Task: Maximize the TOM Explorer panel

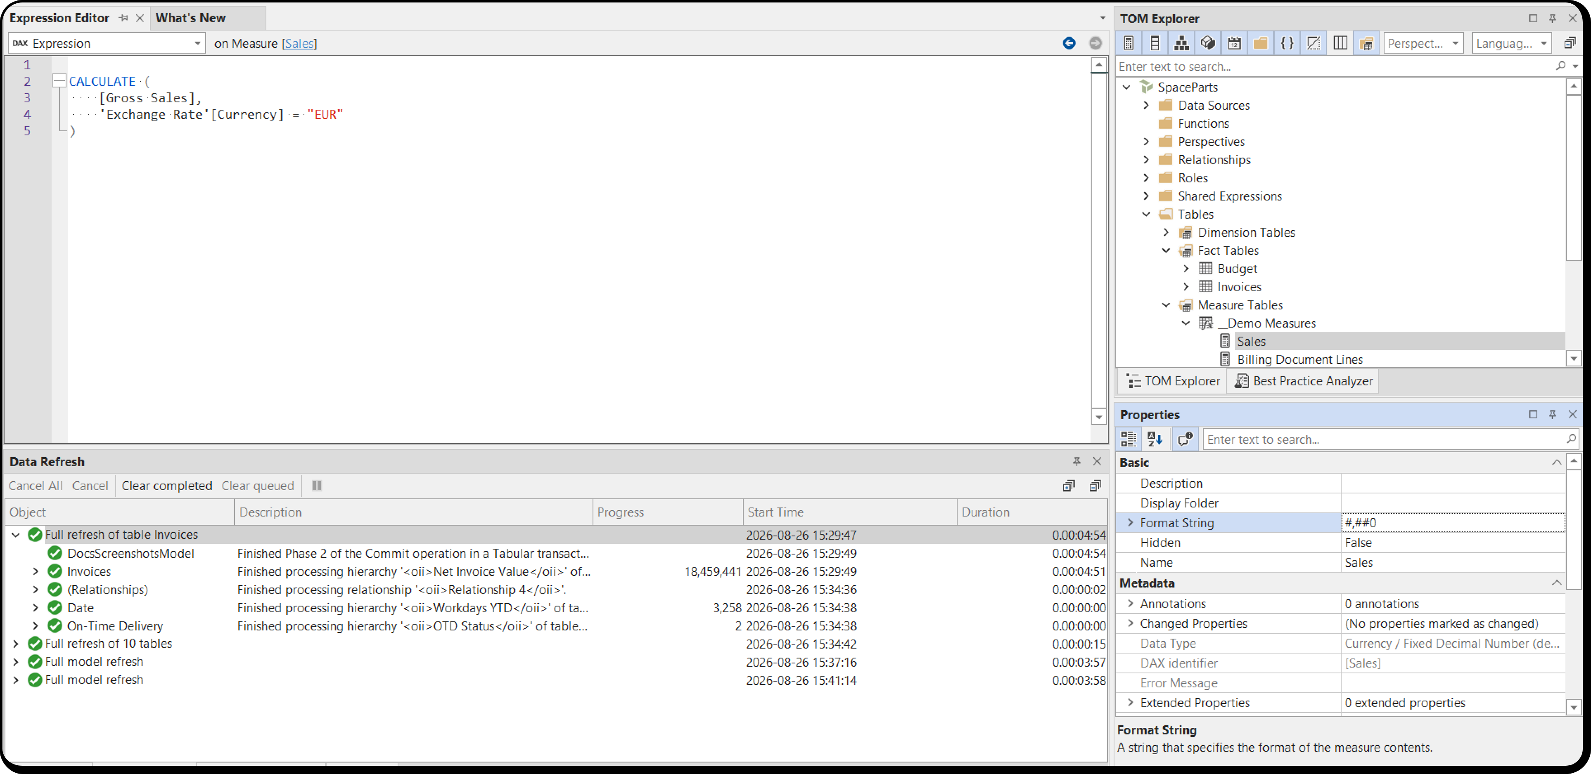Action: tap(1533, 18)
